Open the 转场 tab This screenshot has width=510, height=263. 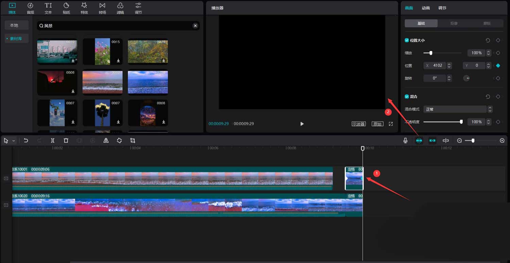[102, 8]
